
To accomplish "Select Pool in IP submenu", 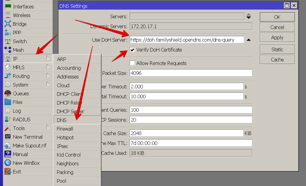I will coord(77,181).
